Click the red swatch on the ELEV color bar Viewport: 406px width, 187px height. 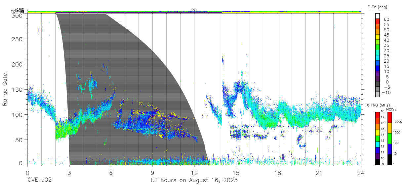[378, 21]
